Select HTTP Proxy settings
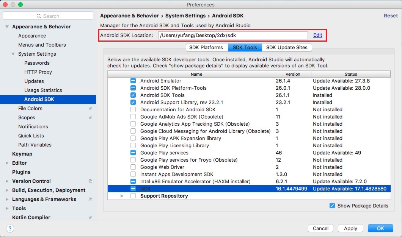 coord(38,72)
